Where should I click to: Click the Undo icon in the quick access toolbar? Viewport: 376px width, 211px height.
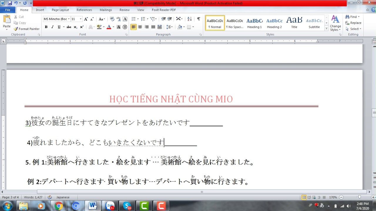[16, 3]
